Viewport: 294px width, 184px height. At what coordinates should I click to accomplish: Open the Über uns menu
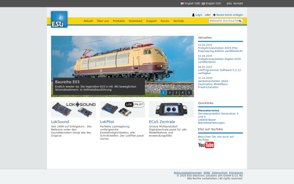[103, 21]
